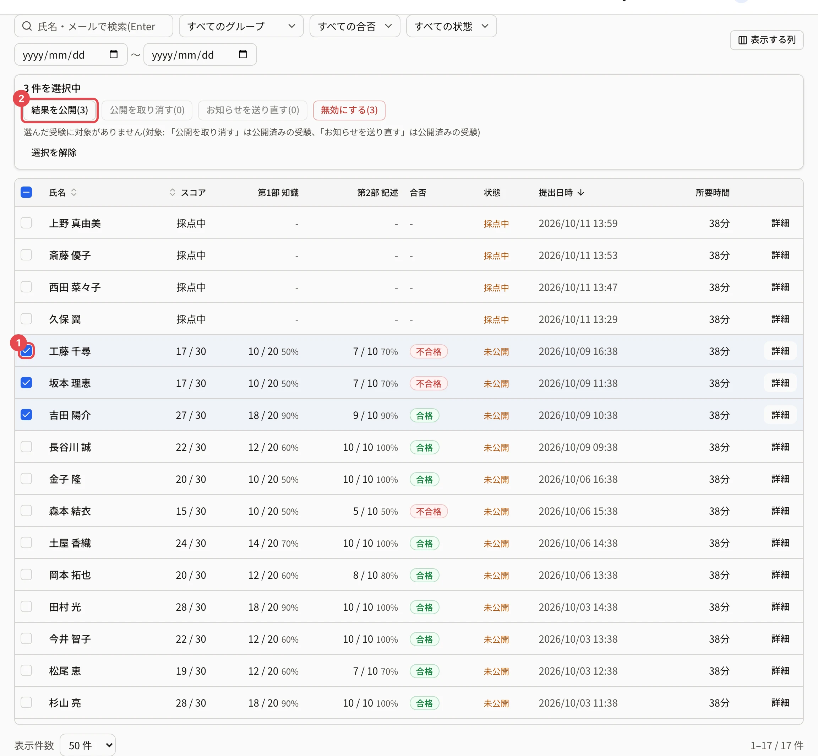818x756 pixels.
Task: Click the 2026/10/11 13:47 submission time
Action: 578,287
